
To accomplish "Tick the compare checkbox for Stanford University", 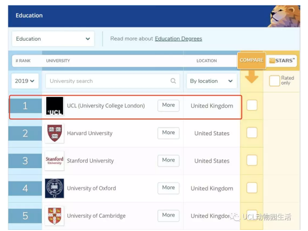I will tap(252, 160).
